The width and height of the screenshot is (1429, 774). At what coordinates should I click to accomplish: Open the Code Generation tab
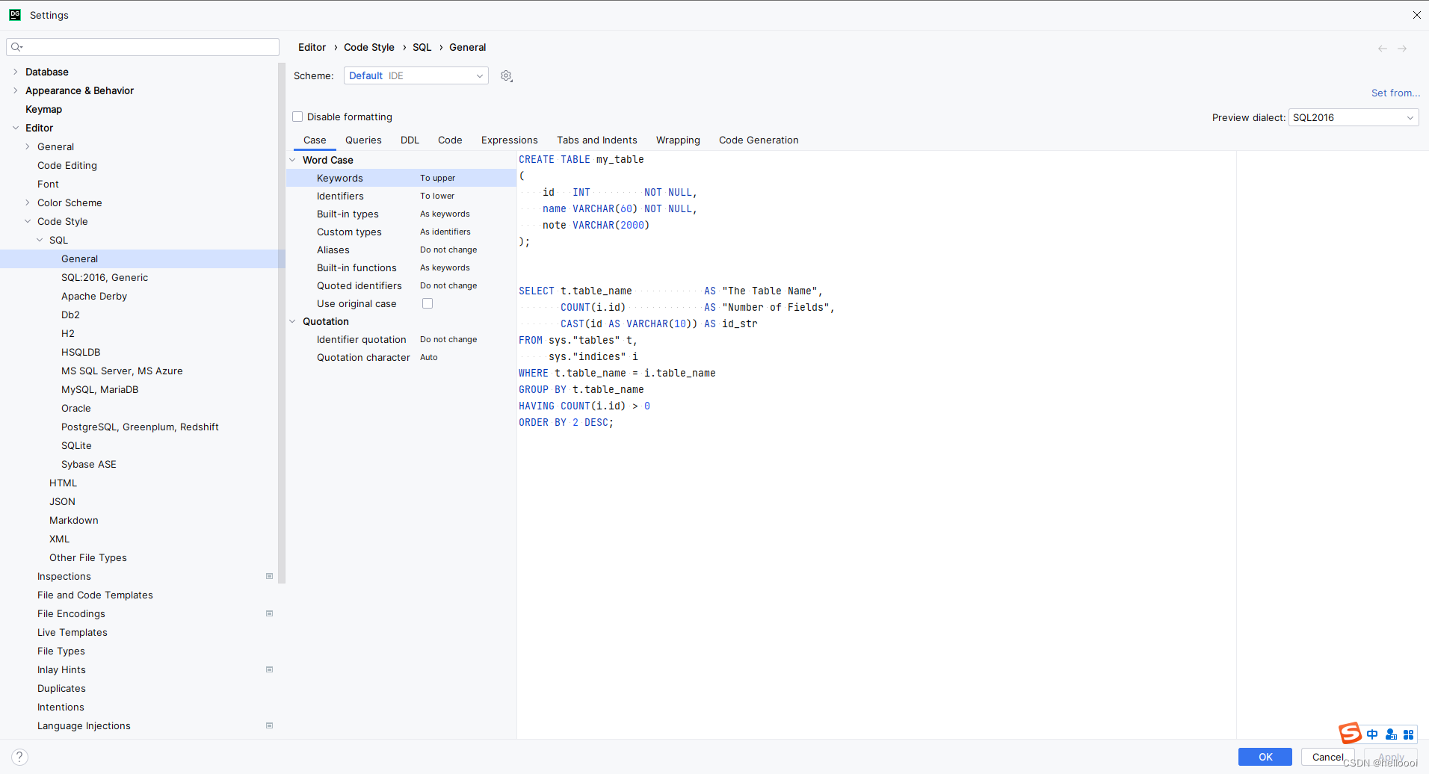tap(759, 140)
